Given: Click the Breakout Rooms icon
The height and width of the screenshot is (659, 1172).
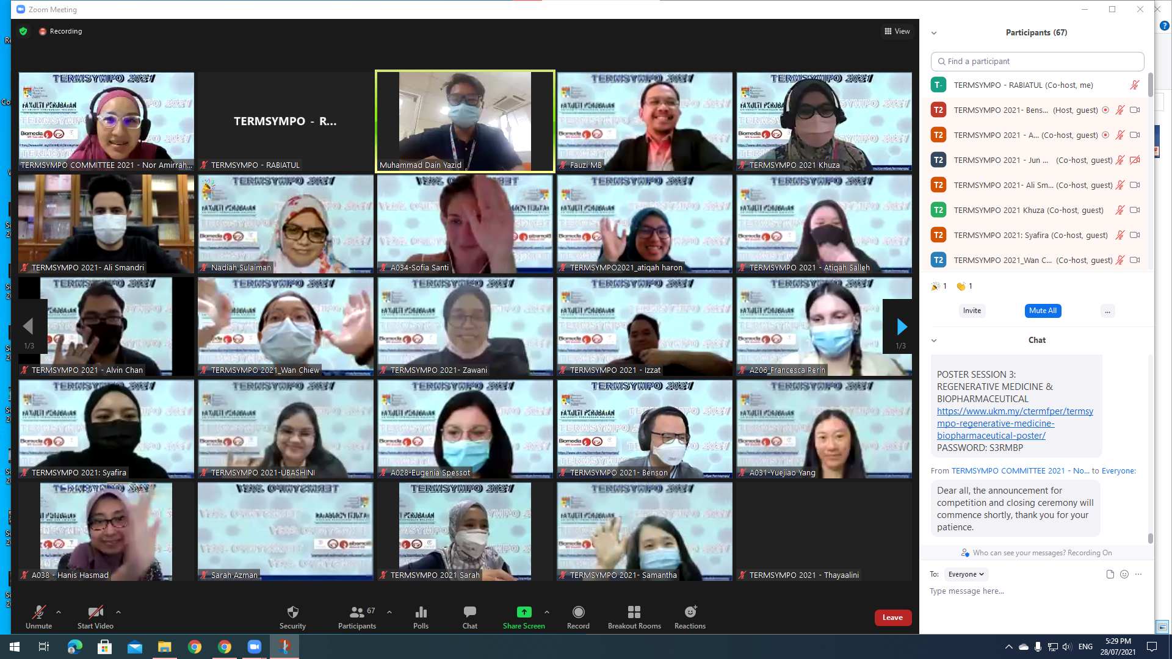Looking at the screenshot, I should (x=634, y=612).
